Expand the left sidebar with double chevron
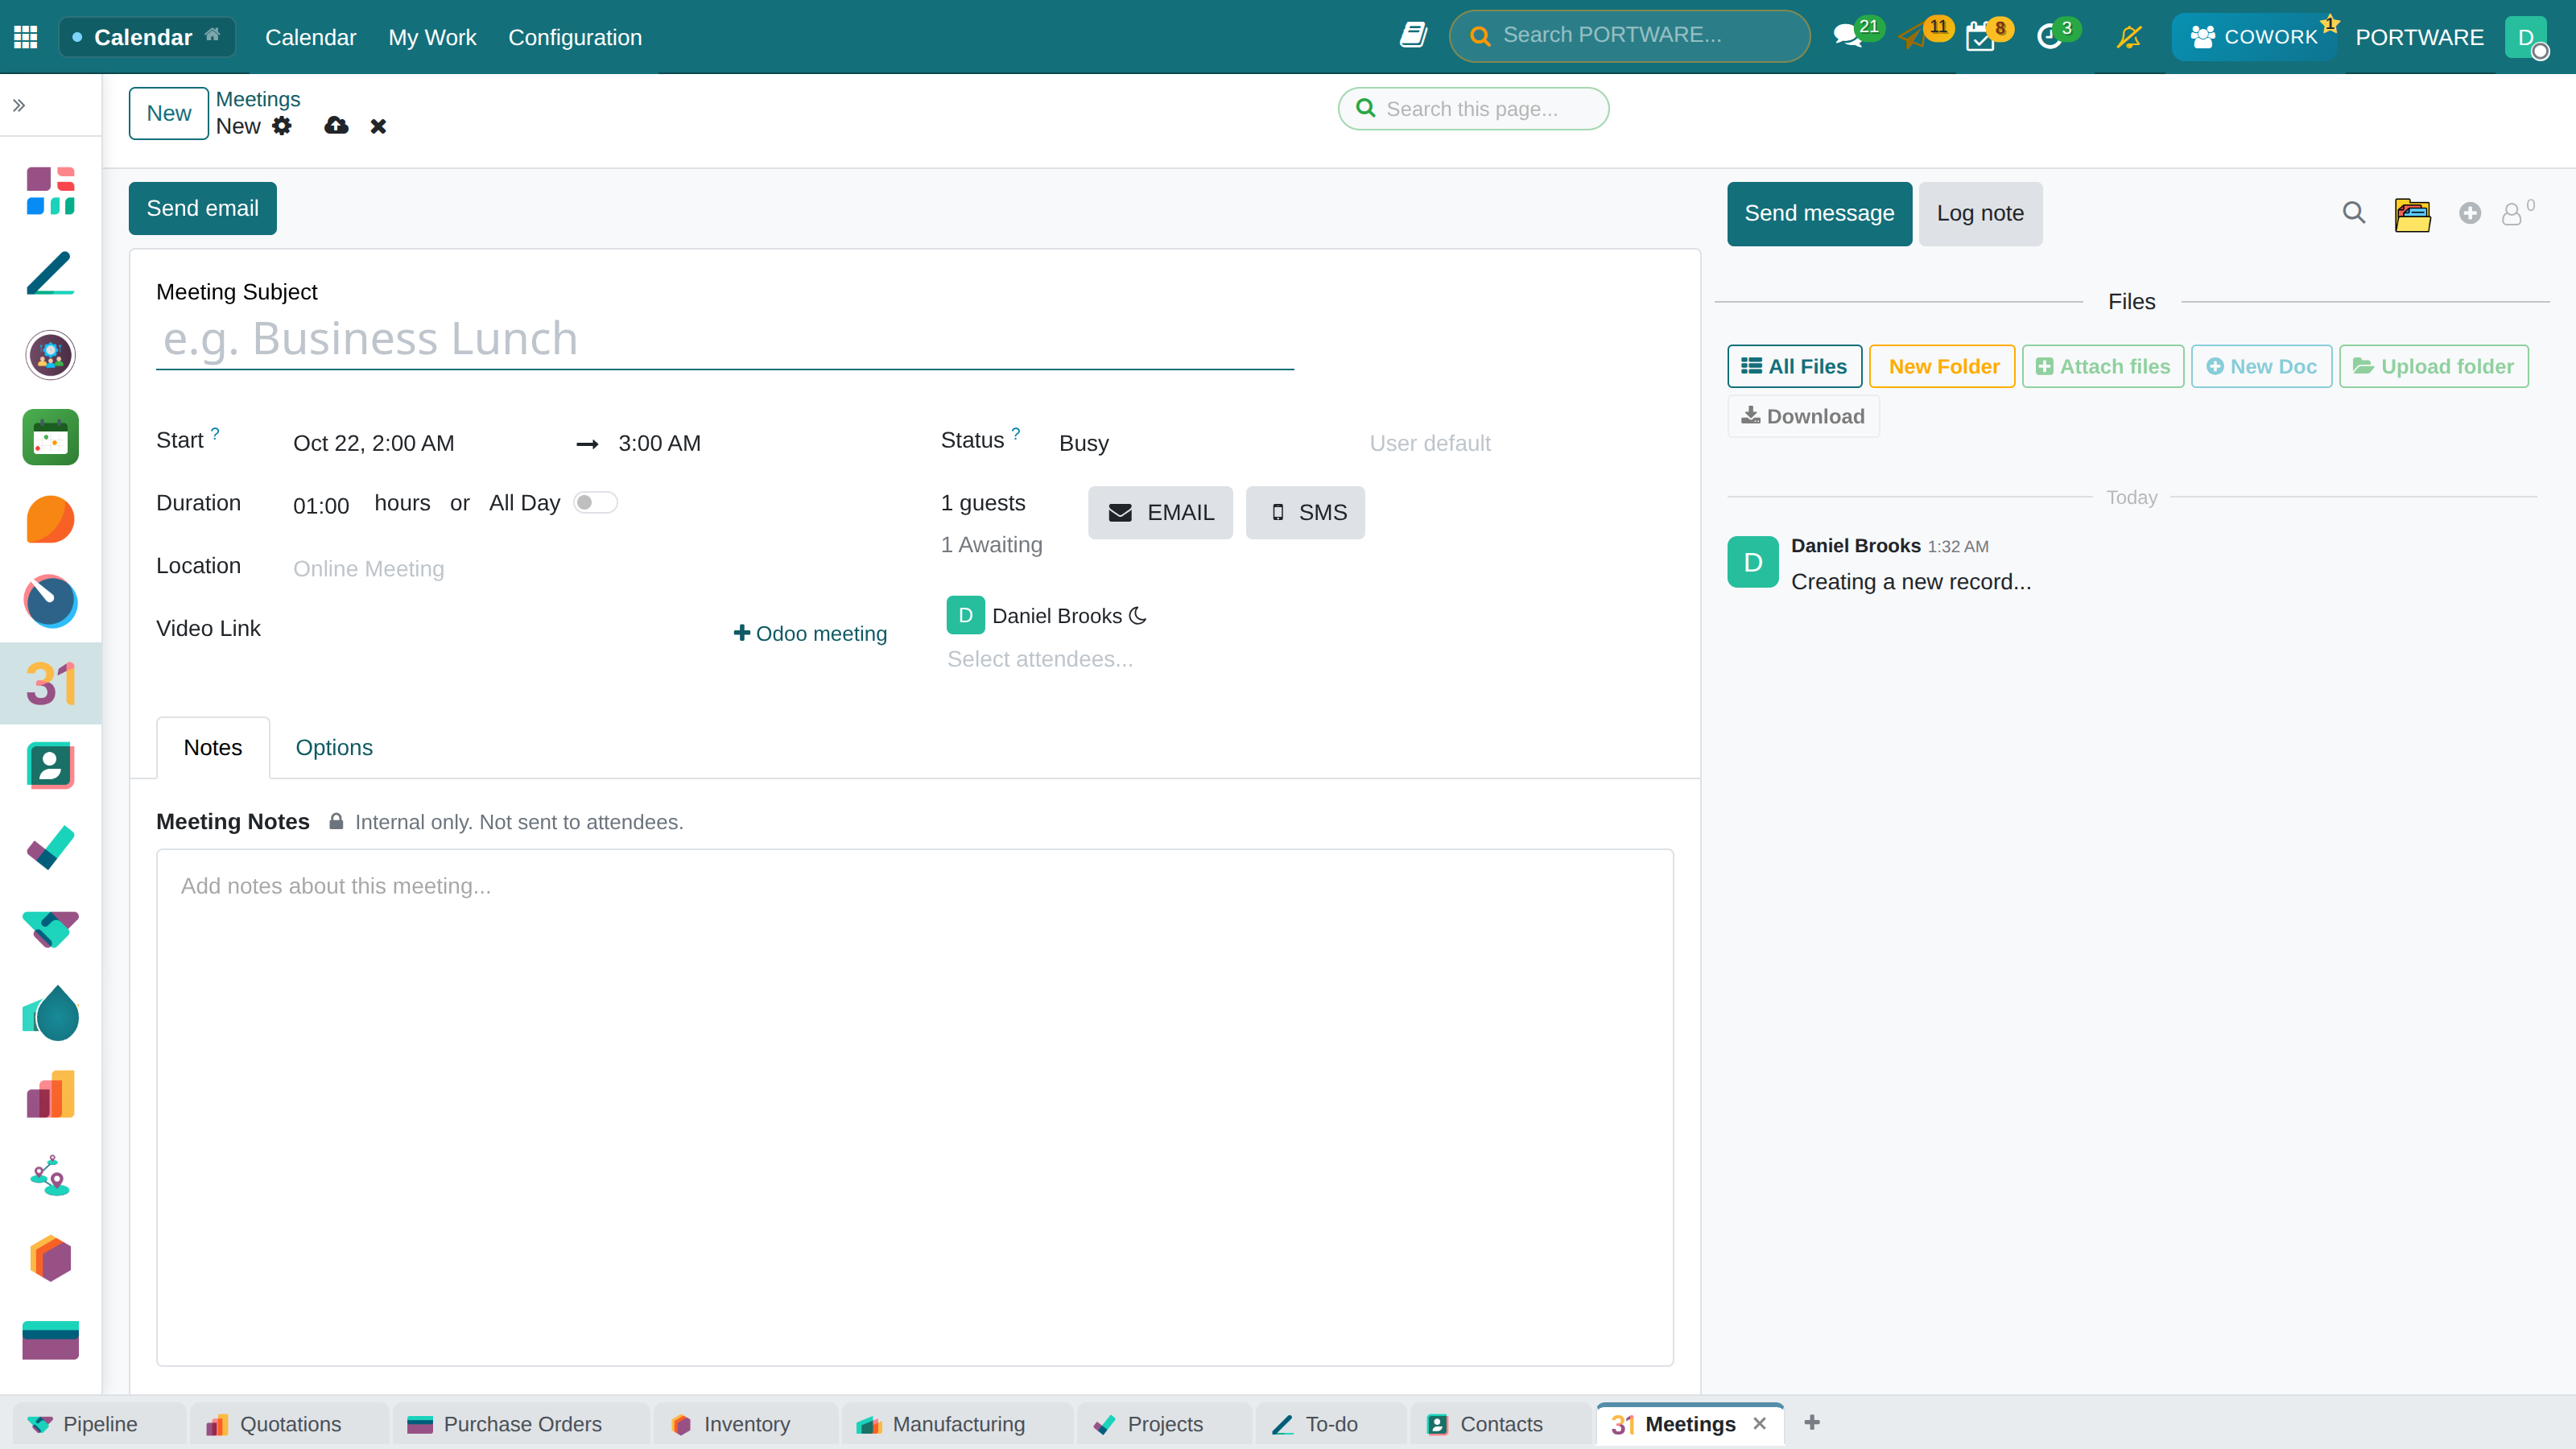The image size is (2576, 1449). (x=19, y=105)
